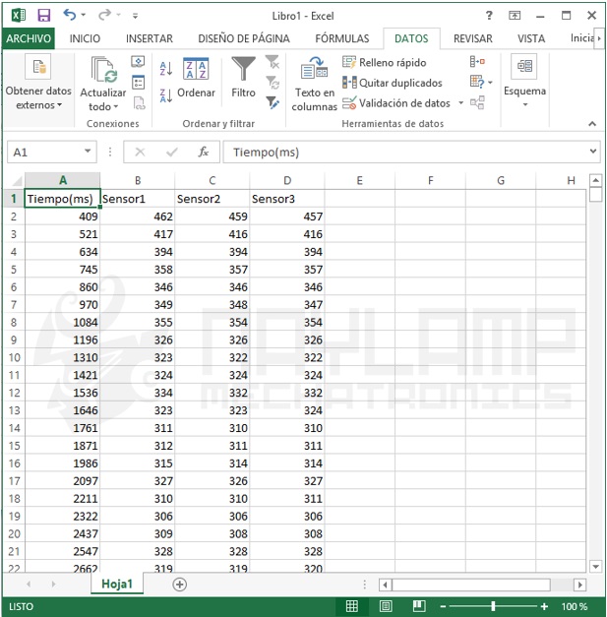Open the FÓRMULAS ribbon tab

[341, 38]
